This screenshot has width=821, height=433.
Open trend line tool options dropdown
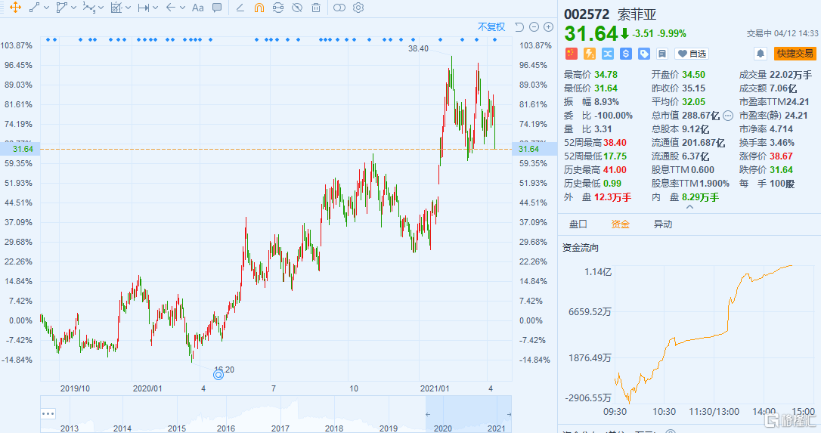coord(47,8)
